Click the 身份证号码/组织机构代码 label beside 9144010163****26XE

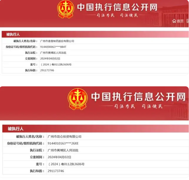[x=26, y=144]
